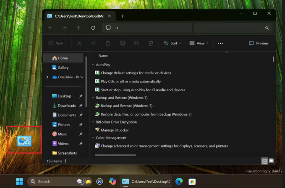Switch to details view icon in status bar
The width and height of the screenshot is (285, 188).
click(x=264, y=161)
